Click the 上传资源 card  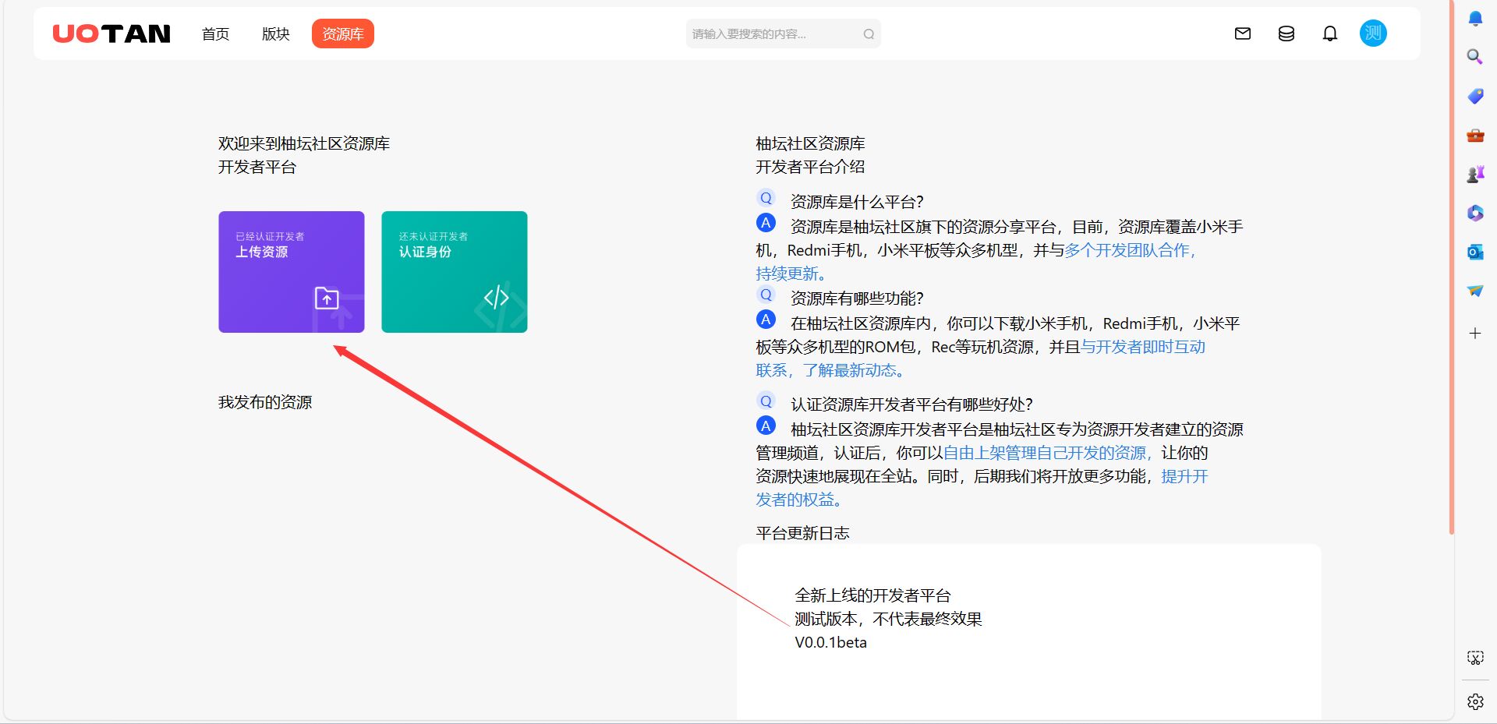[292, 272]
